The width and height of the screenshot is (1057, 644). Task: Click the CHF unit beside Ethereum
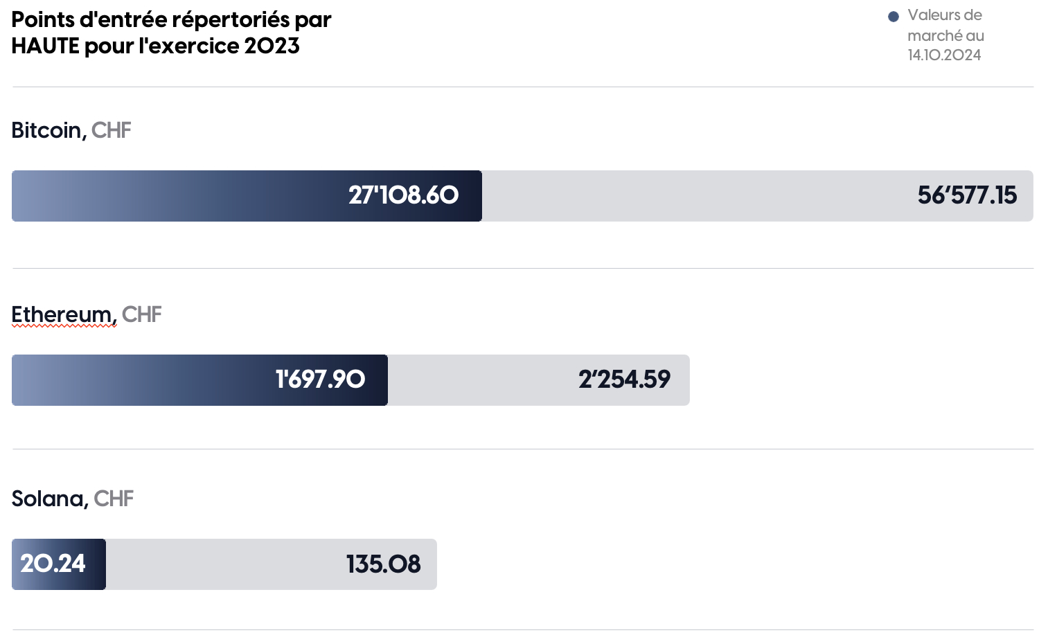click(142, 314)
